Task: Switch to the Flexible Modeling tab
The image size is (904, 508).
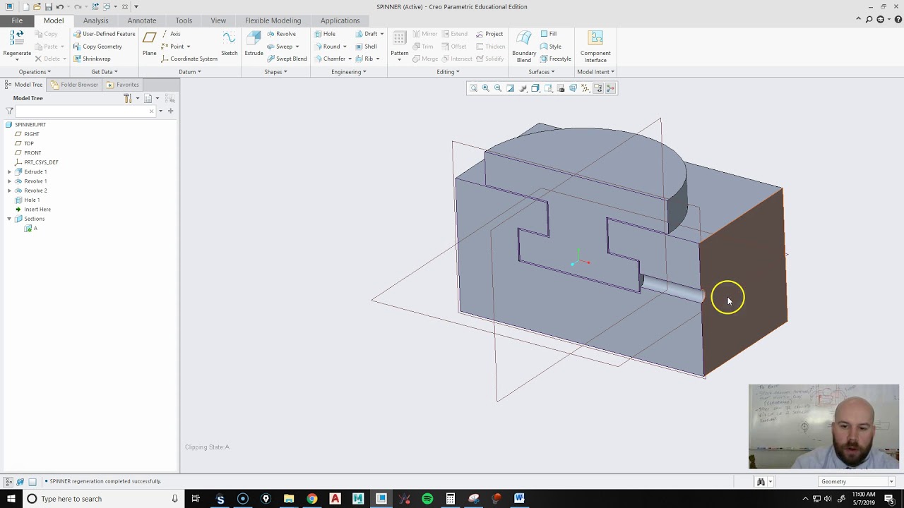Action: coord(273,20)
